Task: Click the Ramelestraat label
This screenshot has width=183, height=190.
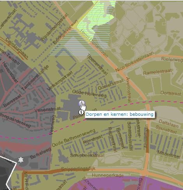Action: pyautogui.click(x=157, y=72)
